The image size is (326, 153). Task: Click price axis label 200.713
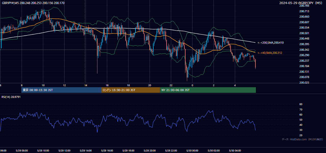coord(304,11)
